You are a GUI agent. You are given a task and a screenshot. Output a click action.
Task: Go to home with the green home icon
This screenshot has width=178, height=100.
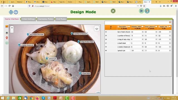point(113,11)
